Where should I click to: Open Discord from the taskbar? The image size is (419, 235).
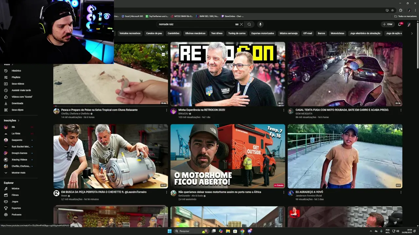click(x=250, y=231)
